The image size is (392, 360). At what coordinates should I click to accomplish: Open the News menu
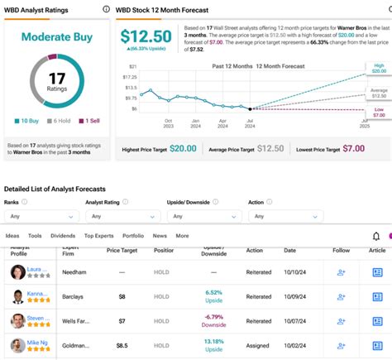pos(160,236)
